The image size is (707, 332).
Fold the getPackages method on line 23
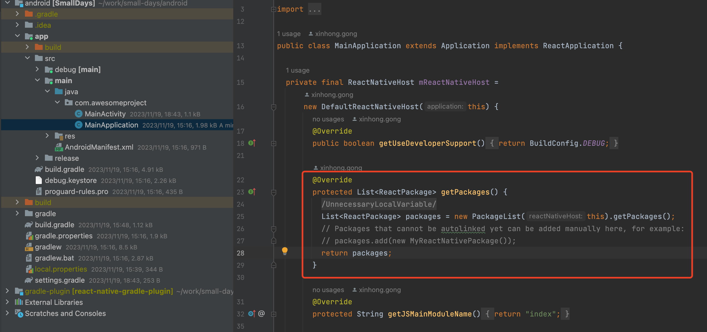[x=273, y=192]
